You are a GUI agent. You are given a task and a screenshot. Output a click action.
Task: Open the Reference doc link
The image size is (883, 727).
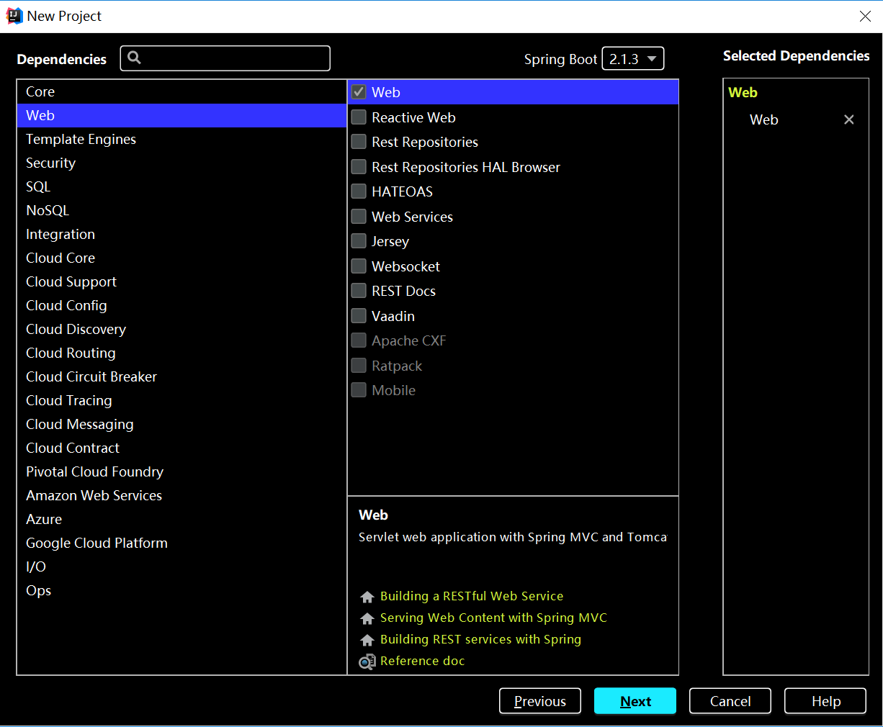(x=422, y=661)
